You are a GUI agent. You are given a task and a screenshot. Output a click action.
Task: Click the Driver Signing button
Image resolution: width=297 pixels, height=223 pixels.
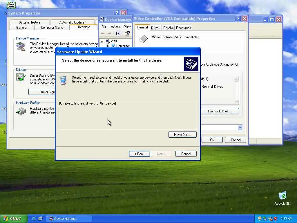click(x=42, y=92)
